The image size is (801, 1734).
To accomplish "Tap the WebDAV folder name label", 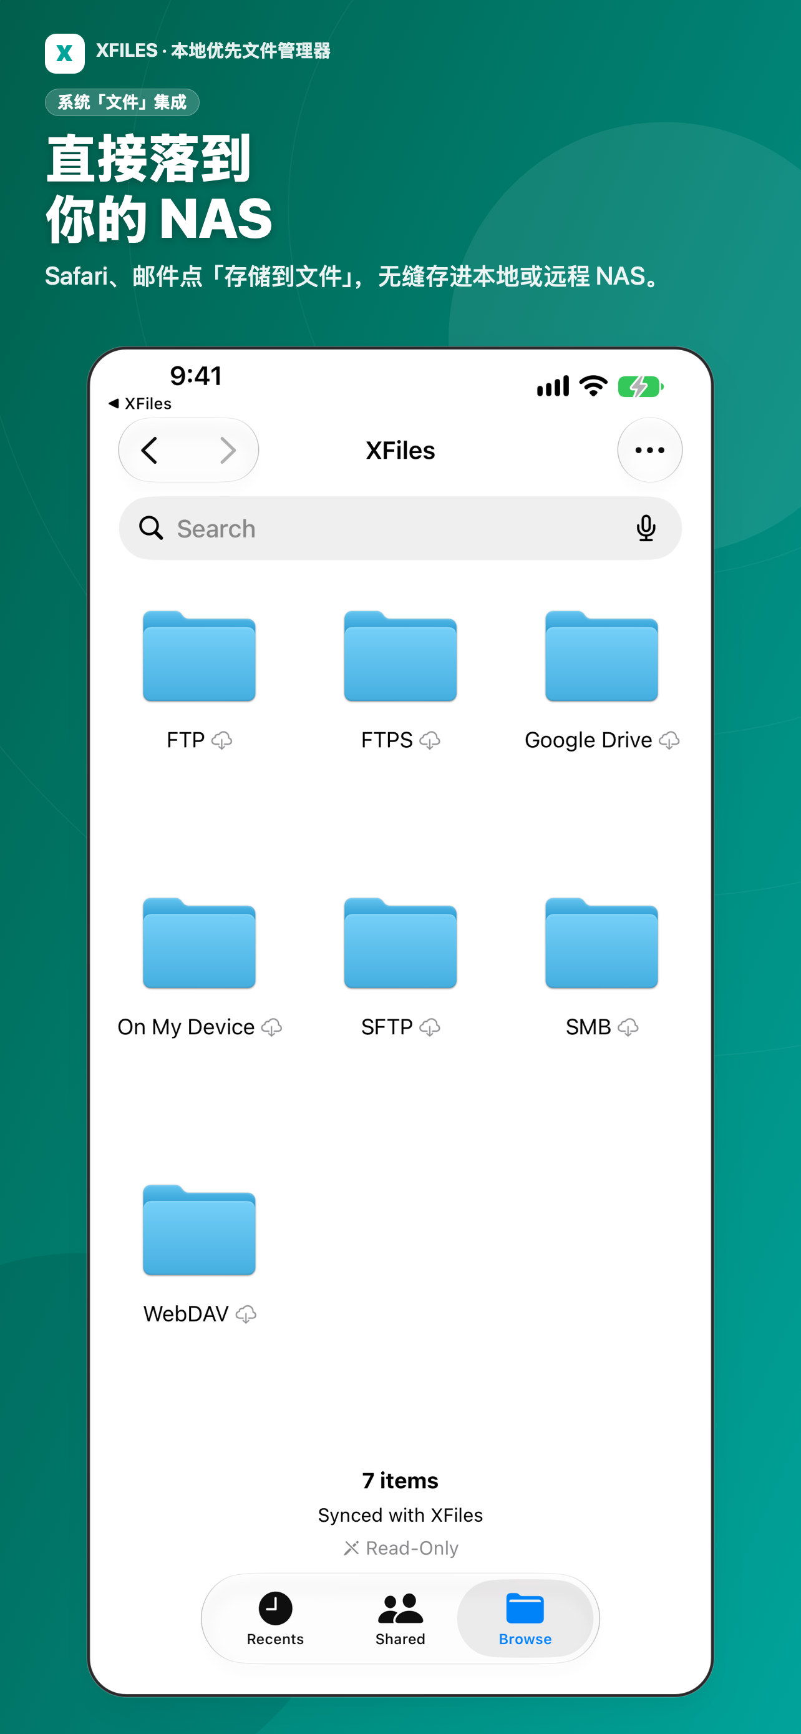I will click(x=187, y=1314).
